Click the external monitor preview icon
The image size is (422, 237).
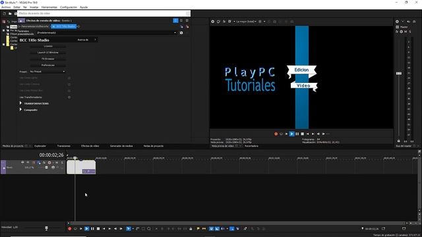[218, 22]
